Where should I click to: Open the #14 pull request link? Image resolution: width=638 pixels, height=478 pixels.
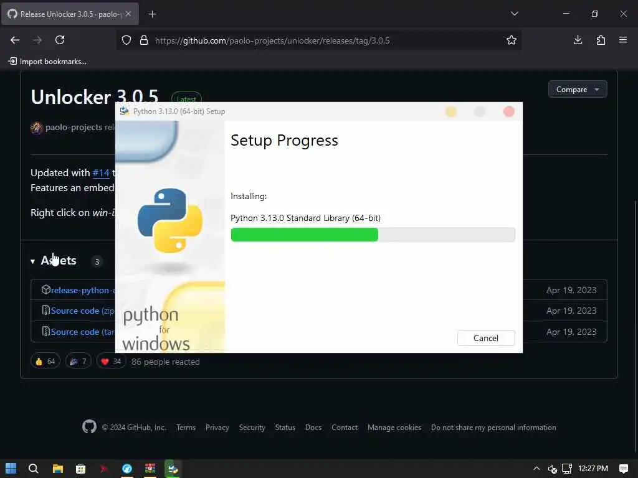101,173
